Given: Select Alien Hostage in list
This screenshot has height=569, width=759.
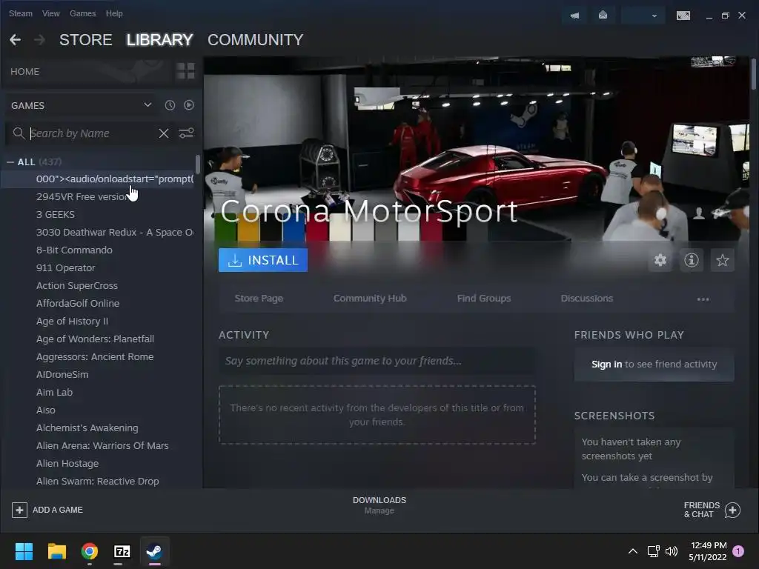Looking at the screenshot, I should (67, 464).
